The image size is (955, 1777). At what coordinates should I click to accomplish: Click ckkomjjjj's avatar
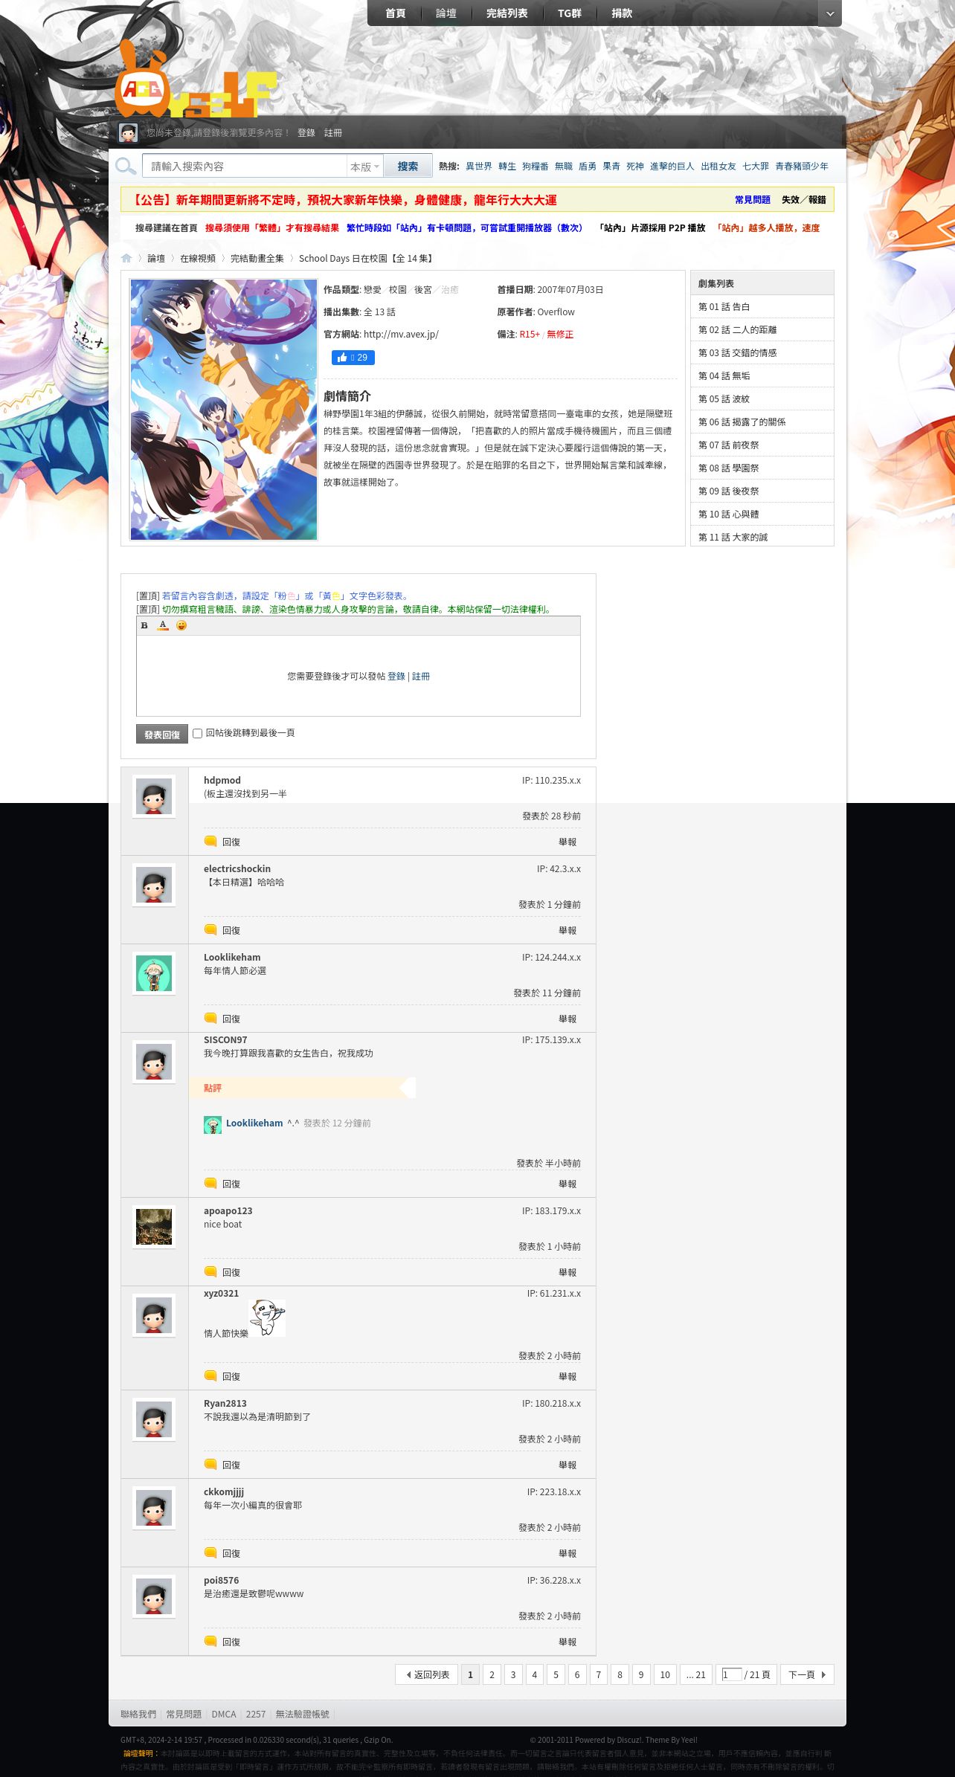coord(154,1508)
